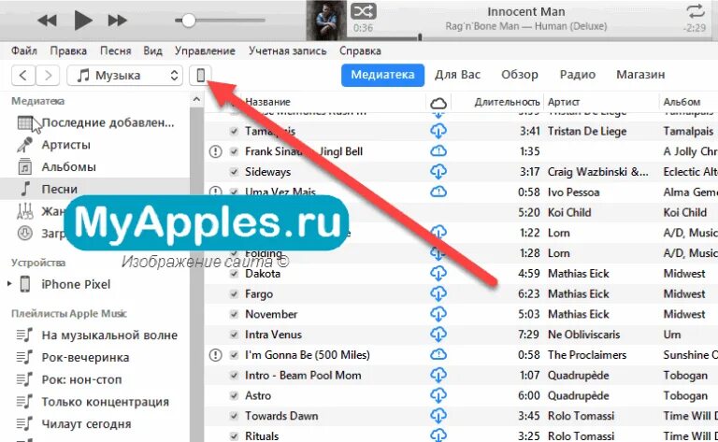Screen dimensions: 718x442
Task: Open the Файл menu
Action: click(23, 50)
